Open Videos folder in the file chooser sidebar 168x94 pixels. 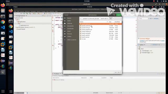click(69, 37)
